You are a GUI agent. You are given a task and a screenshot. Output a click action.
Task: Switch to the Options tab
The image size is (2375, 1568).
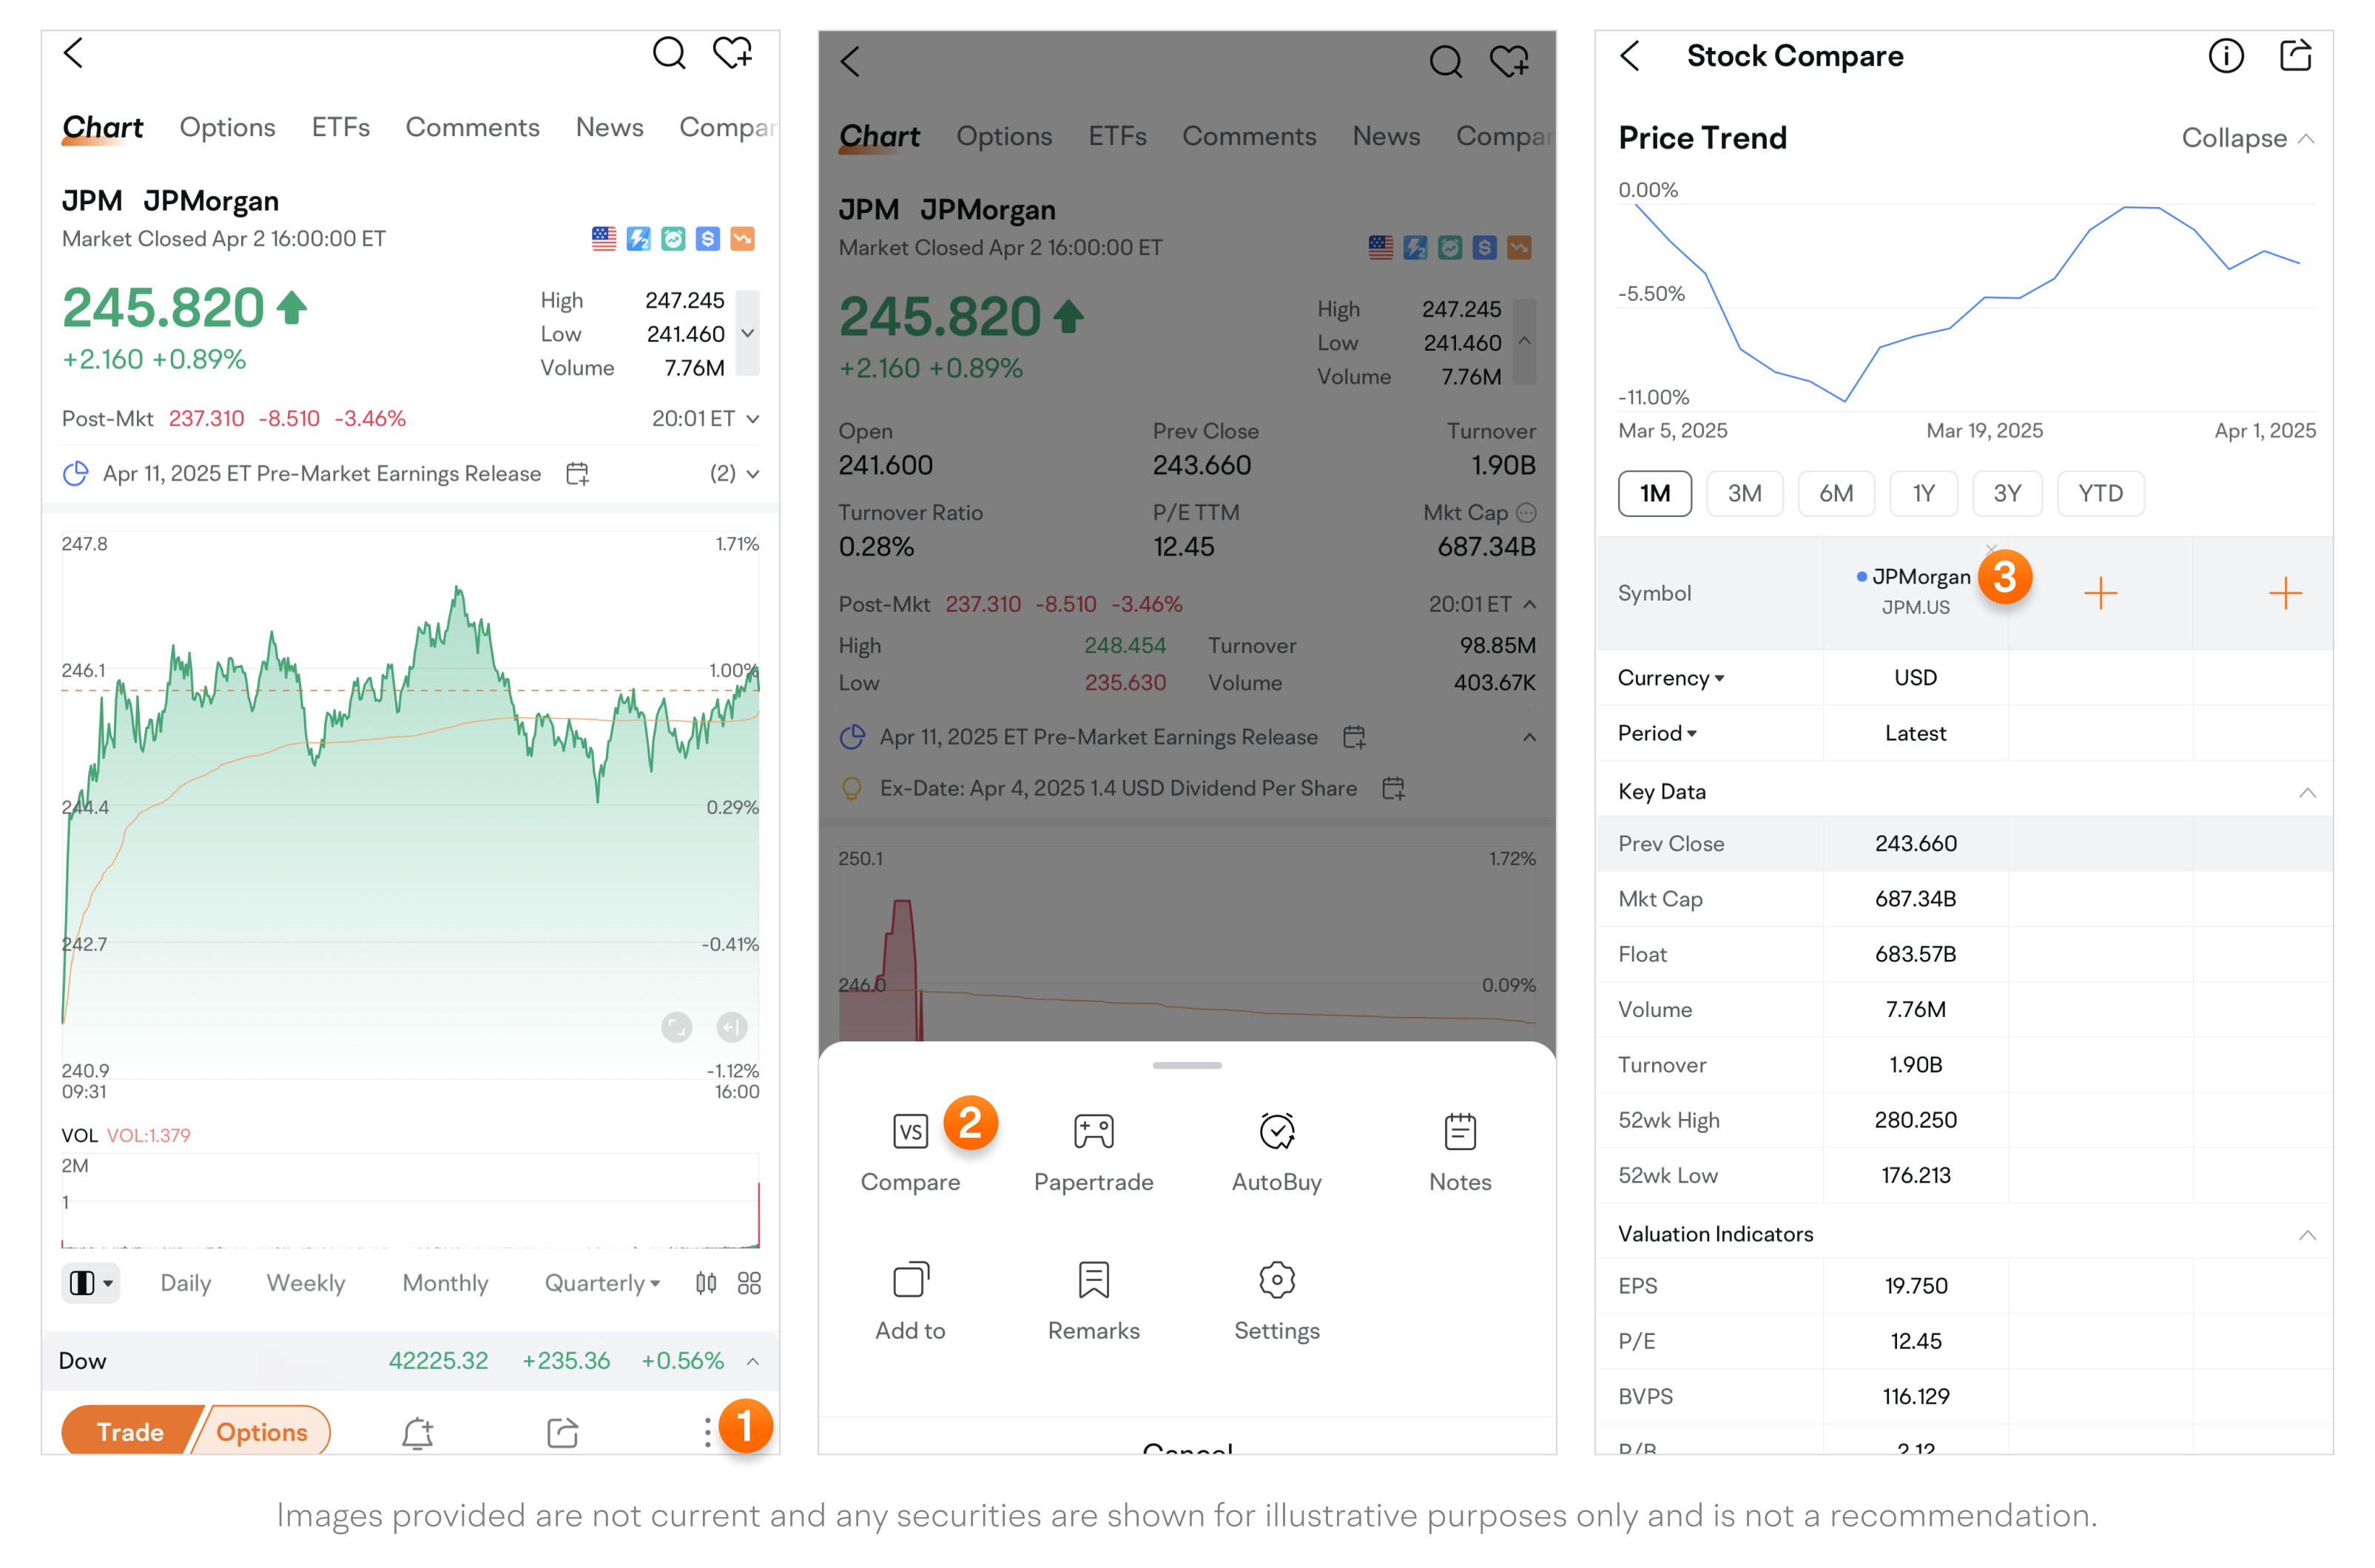[227, 127]
